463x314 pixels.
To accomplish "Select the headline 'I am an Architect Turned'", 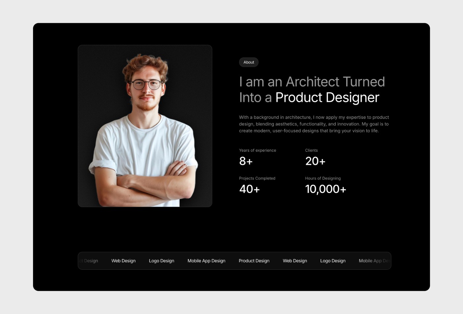I will coord(312,82).
